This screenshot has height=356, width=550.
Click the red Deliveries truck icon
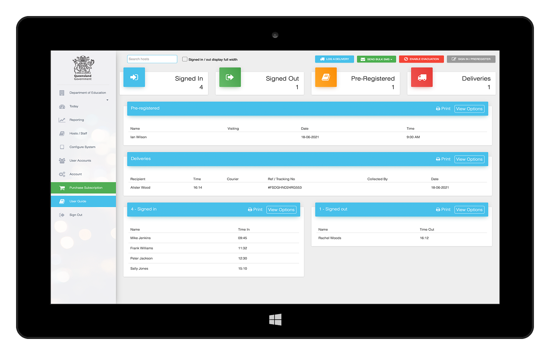click(422, 77)
